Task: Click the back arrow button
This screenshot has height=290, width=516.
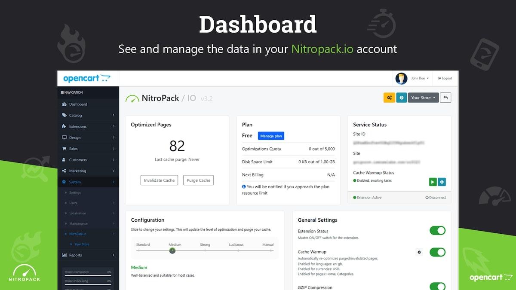Action: (x=446, y=98)
